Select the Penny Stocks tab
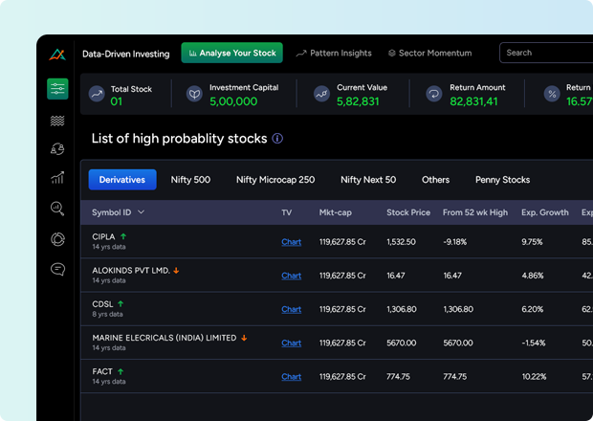 502,180
